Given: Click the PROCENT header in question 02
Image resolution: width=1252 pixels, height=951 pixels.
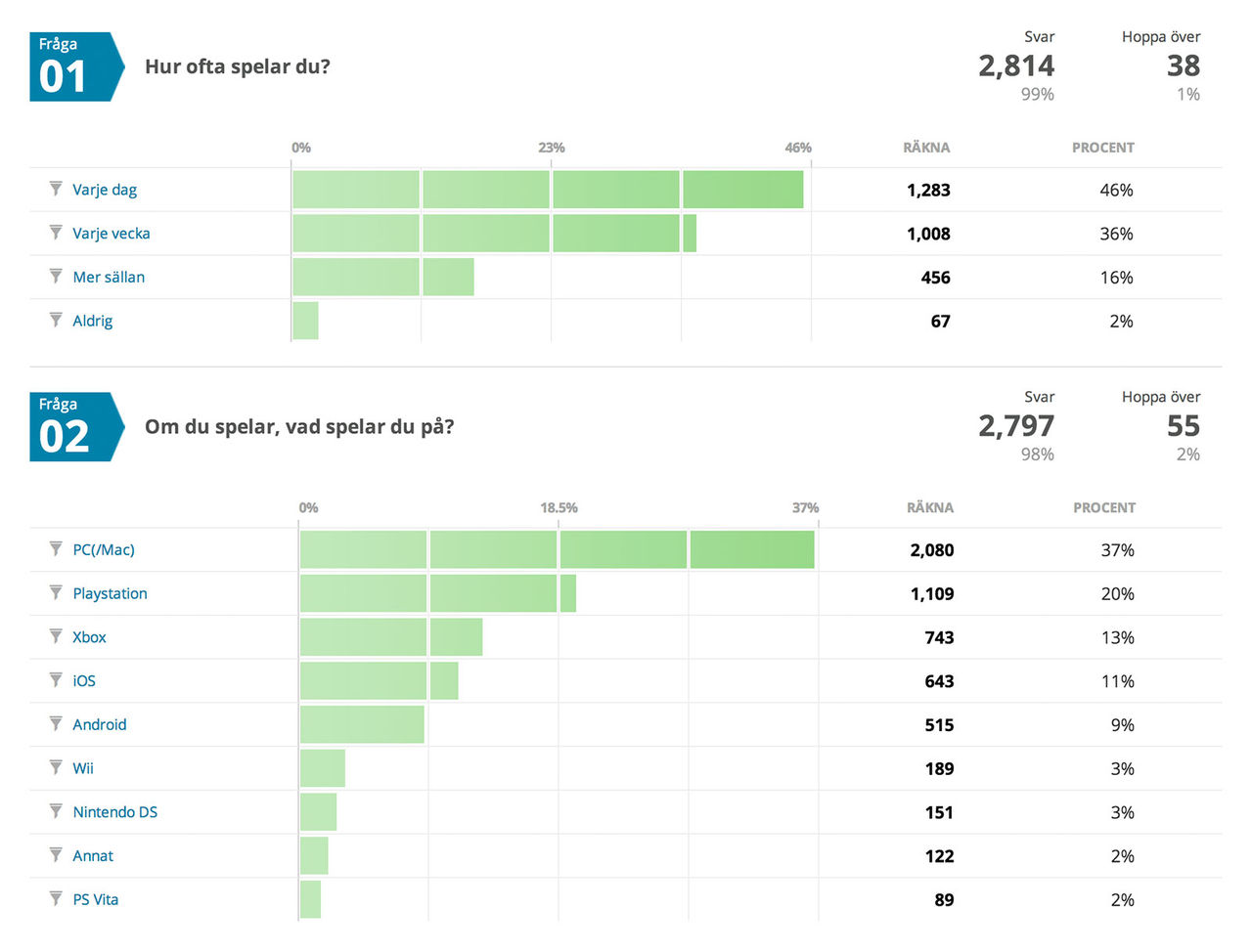Looking at the screenshot, I should [1103, 508].
